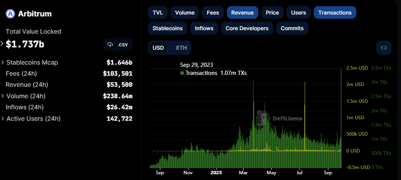The width and height of the screenshot is (401, 180).
Task: Expand the Total Value Locked breakdown
Action: pyautogui.click(x=2, y=44)
